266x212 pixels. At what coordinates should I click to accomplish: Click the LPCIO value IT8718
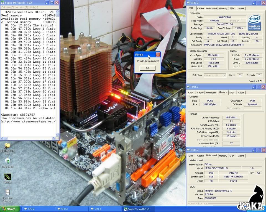(233, 181)
